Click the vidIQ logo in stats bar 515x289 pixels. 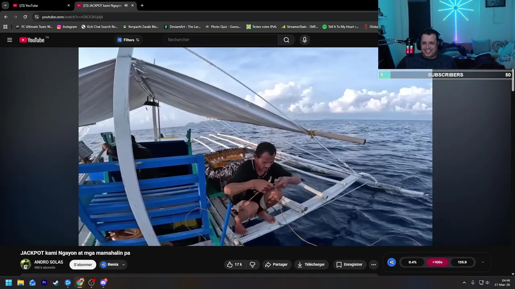(391, 262)
